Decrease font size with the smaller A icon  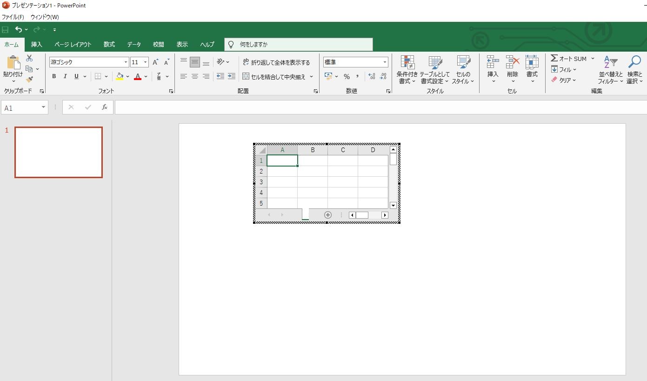(167, 62)
